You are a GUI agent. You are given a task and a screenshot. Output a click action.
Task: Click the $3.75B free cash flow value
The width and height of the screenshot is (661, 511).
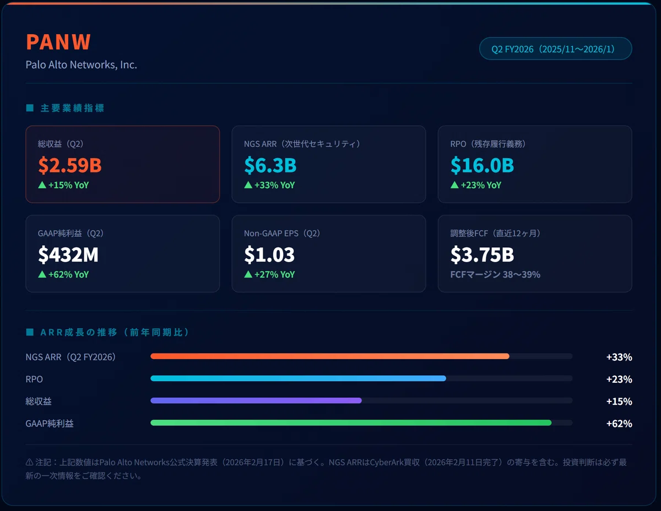click(x=482, y=254)
